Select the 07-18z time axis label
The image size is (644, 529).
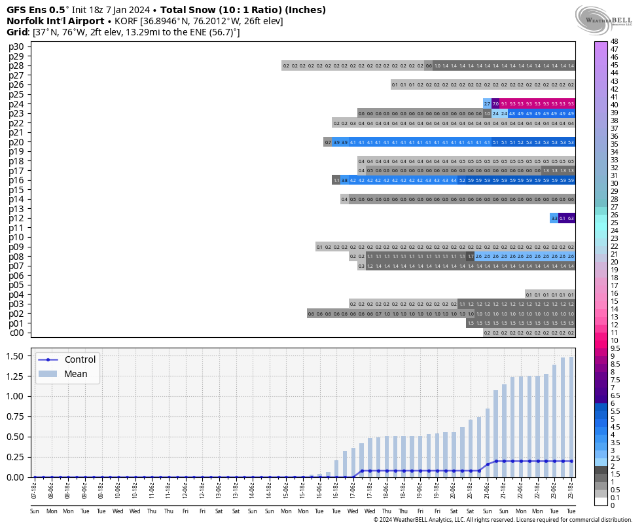[35, 490]
